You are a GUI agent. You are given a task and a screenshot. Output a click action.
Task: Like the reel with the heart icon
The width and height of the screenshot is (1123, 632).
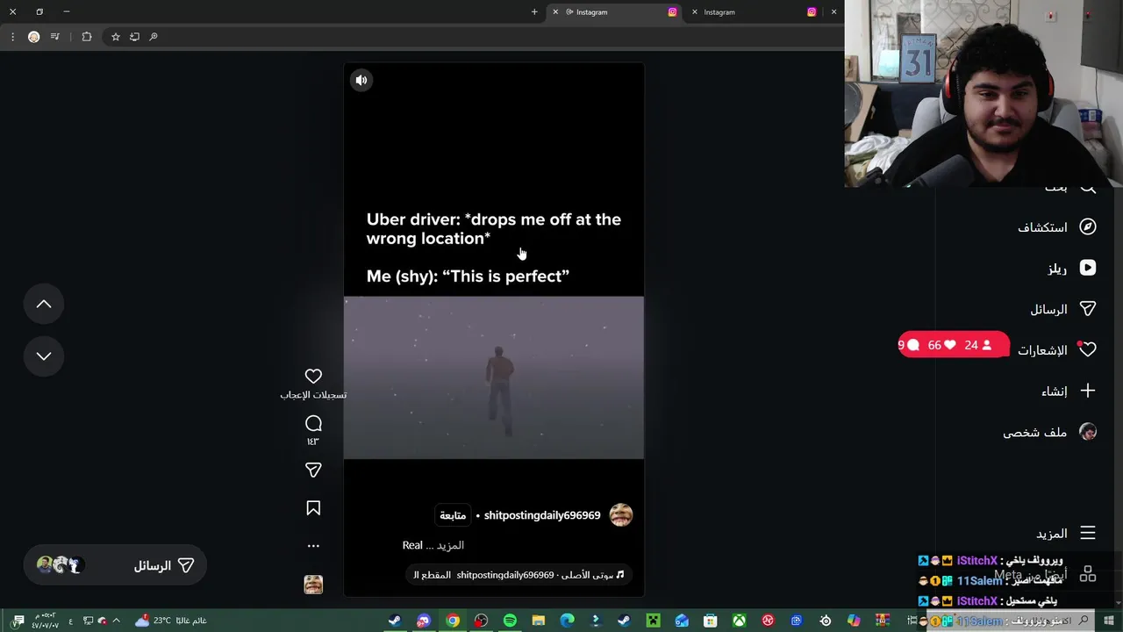[x=313, y=376]
